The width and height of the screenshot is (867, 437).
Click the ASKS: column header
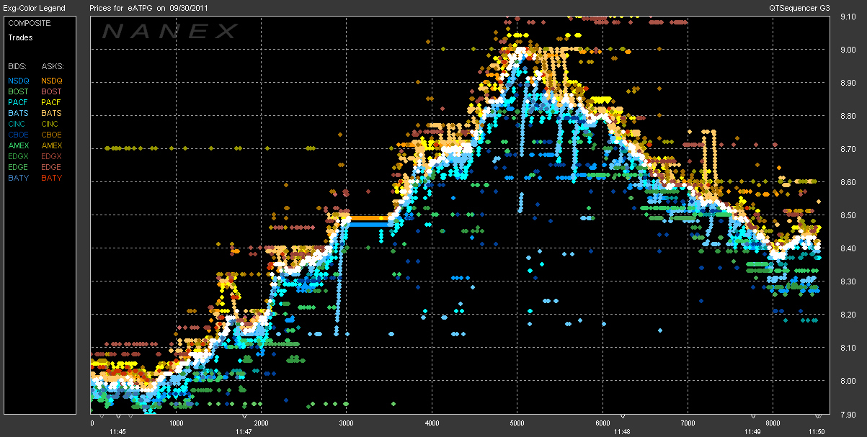53,66
